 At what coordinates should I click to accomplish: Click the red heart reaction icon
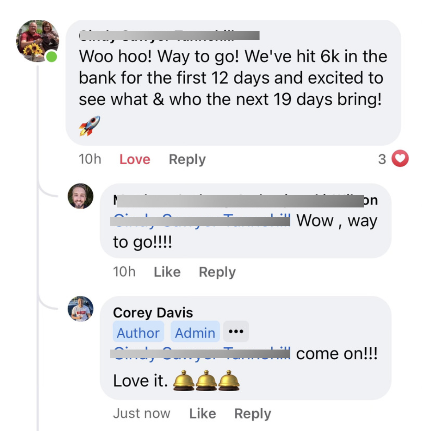[400, 159]
